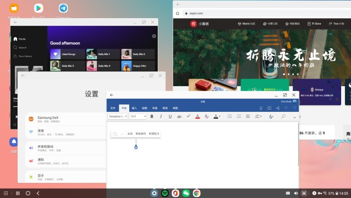
Task: Open the Pi Store link on sspai
Action: (x=314, y=24)
